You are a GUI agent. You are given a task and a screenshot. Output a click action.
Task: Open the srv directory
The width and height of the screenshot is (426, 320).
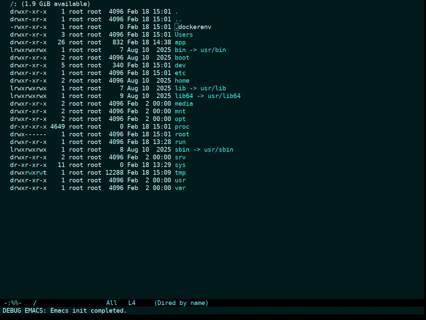[x=180, y=157]
